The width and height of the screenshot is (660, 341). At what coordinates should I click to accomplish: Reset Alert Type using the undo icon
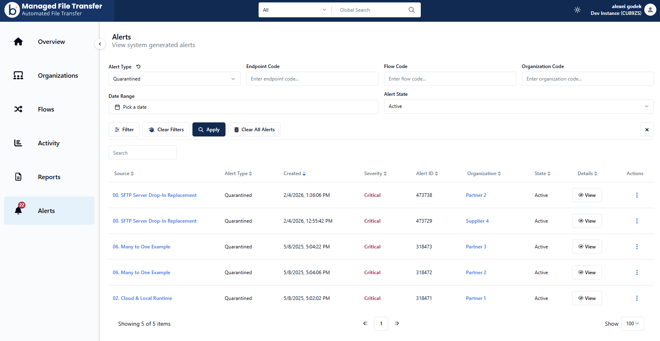(x=138, y=67)
